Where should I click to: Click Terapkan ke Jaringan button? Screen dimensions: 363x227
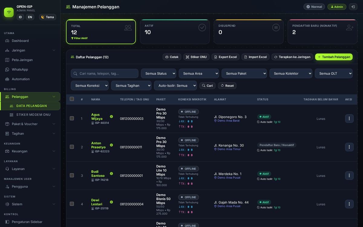click(292, 57)
